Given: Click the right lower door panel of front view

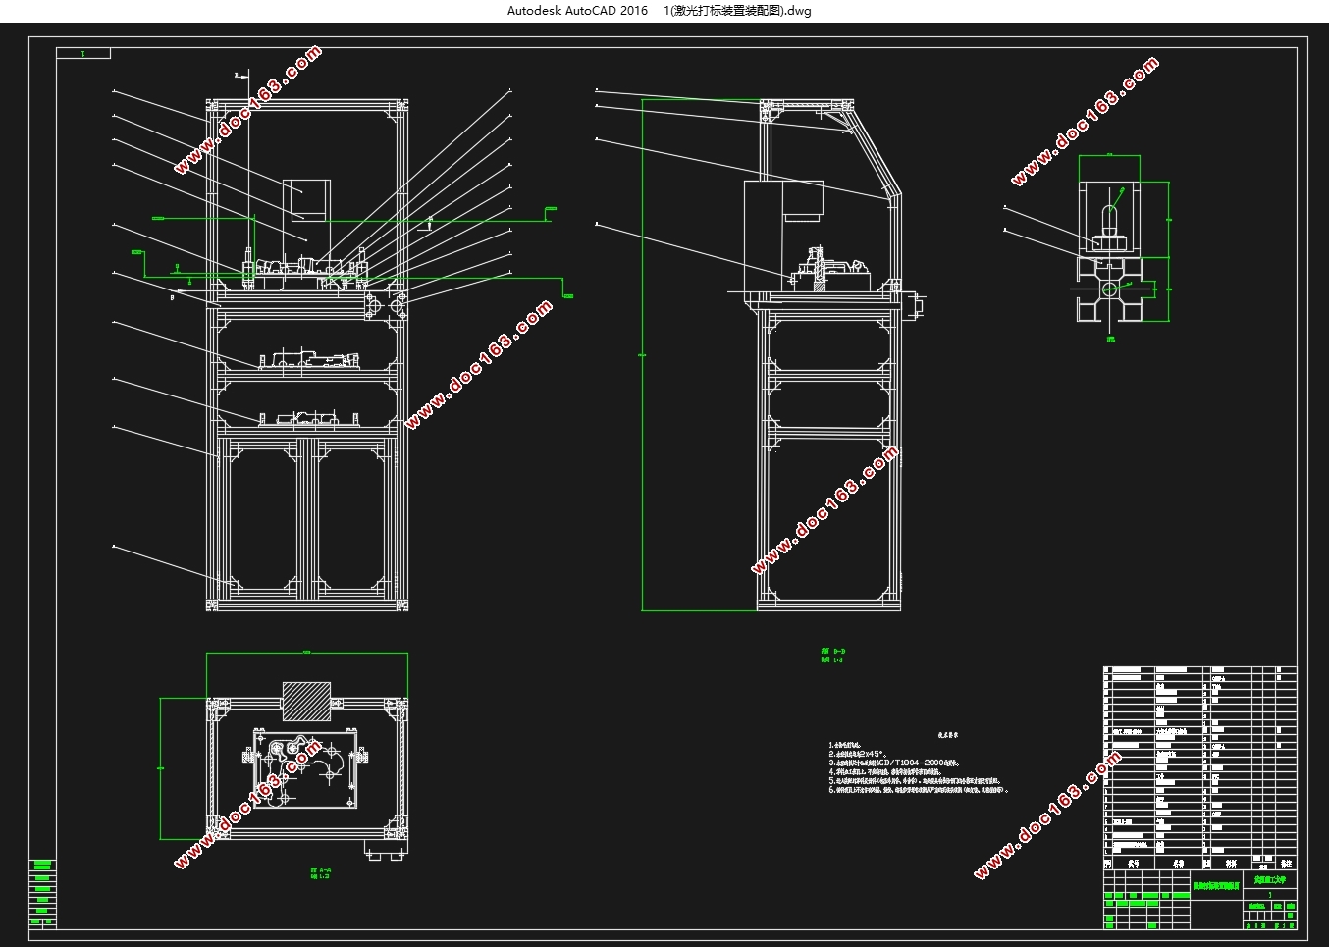Looking at the screenshot, I should 350,520.
